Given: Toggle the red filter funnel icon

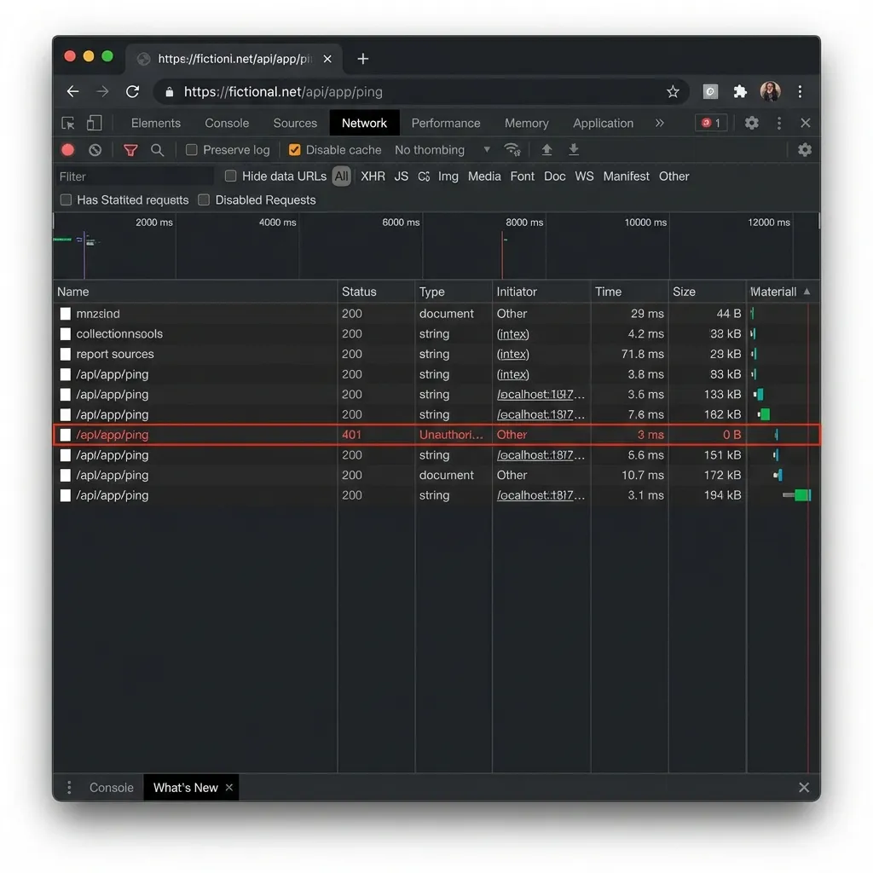Looking at the screenshot, I should (x=130, y=150).
